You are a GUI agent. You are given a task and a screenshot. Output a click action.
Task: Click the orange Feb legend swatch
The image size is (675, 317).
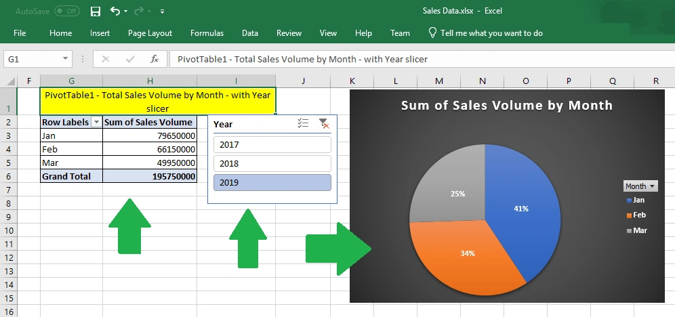coord(630,215)
